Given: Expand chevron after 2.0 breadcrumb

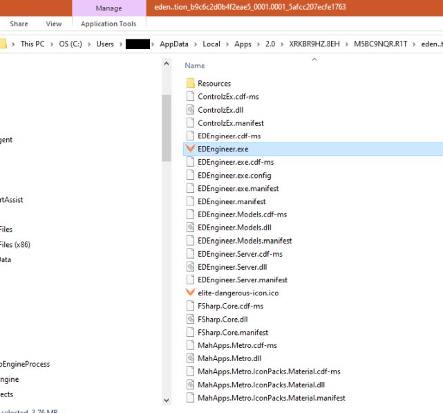Looking at the screenshot, I should coord(282,44).
